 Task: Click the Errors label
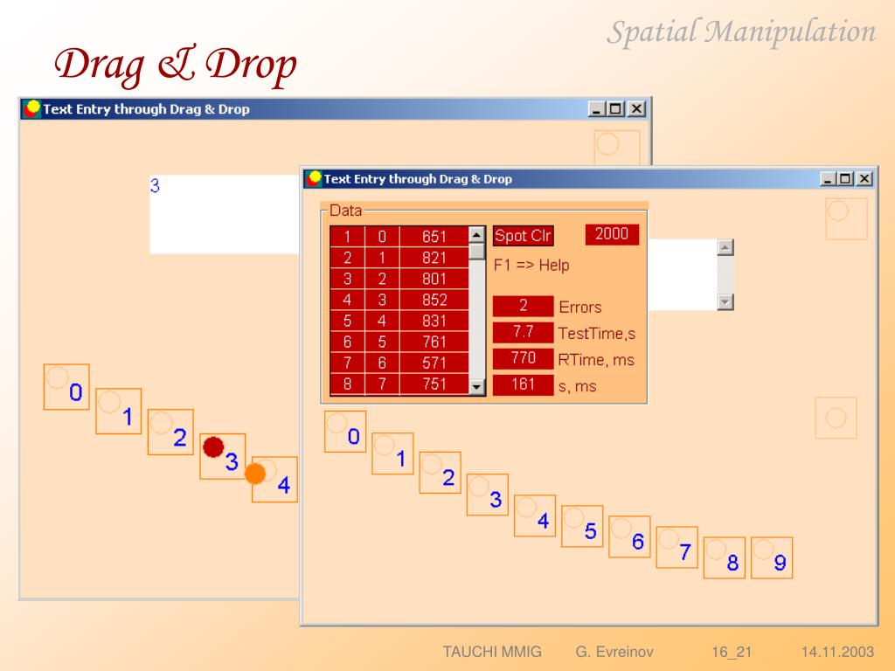tap(580, 307)
